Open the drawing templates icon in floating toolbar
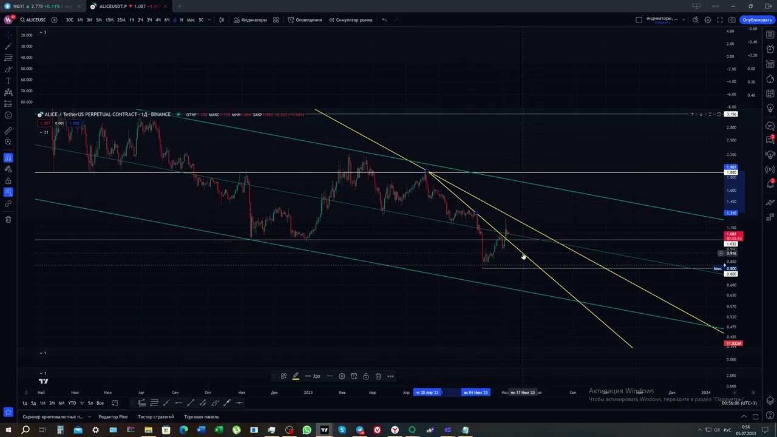 click(x=283, y=376)
